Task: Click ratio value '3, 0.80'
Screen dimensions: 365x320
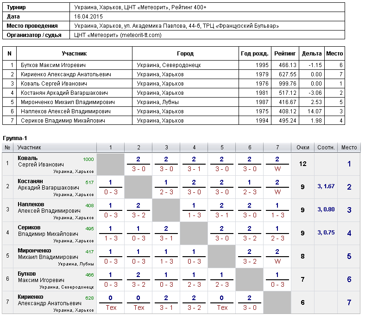Action: coord(326,209)
